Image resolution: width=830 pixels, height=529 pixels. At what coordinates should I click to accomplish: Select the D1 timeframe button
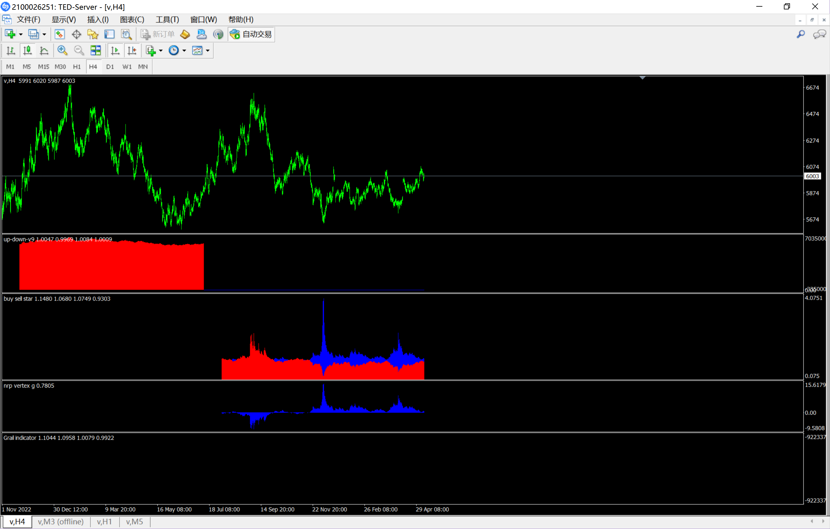[x=110, y=66]
